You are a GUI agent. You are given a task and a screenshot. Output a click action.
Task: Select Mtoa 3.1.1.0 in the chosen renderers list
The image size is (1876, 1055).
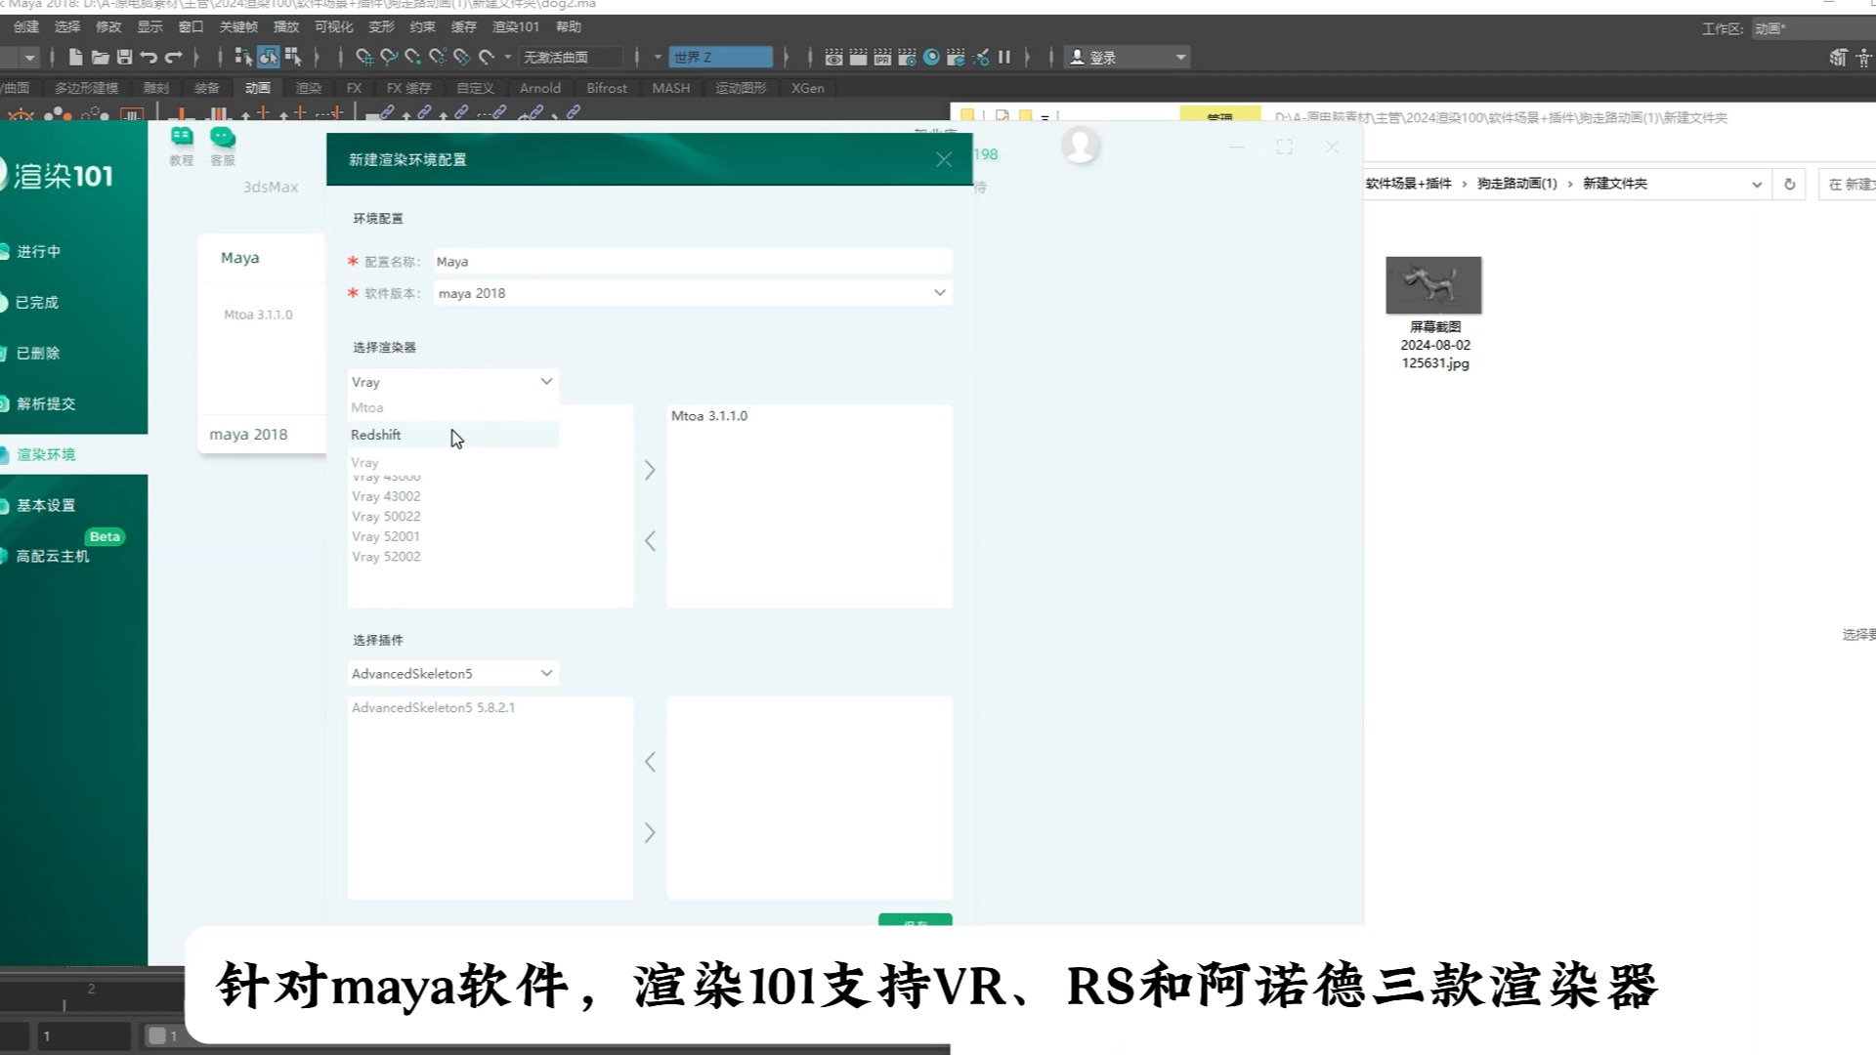[x=709, y=416]
